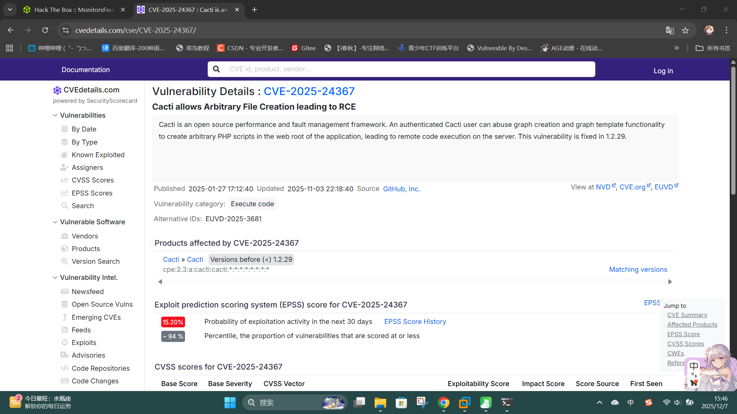Reload the current page
This screenshot has height=414, width=737.
[45, 30]
